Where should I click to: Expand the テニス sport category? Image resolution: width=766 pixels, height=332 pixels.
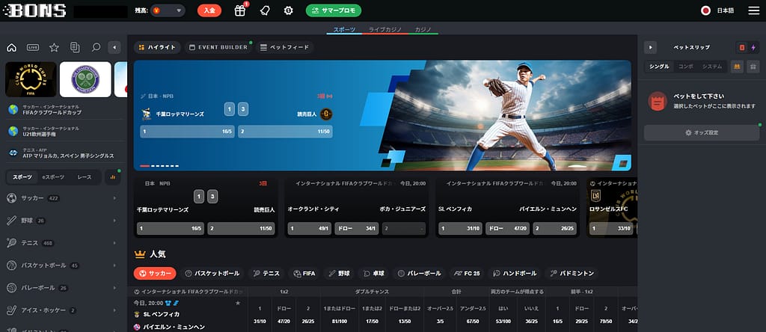[x=63, y=243]
